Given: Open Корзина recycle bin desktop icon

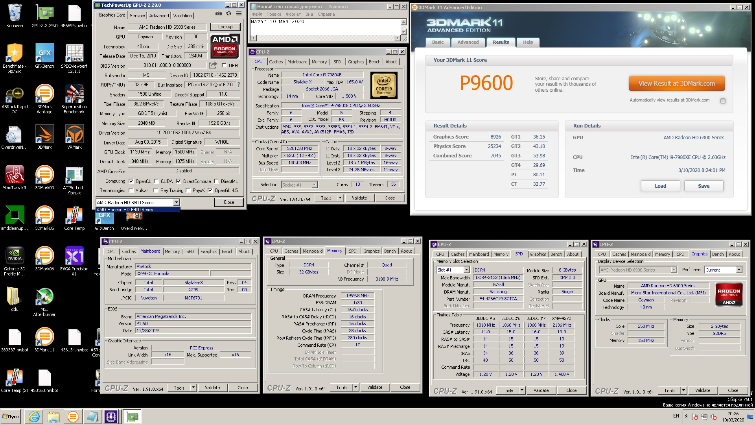Looking at the screenshot, I should [x=15, y=16].
